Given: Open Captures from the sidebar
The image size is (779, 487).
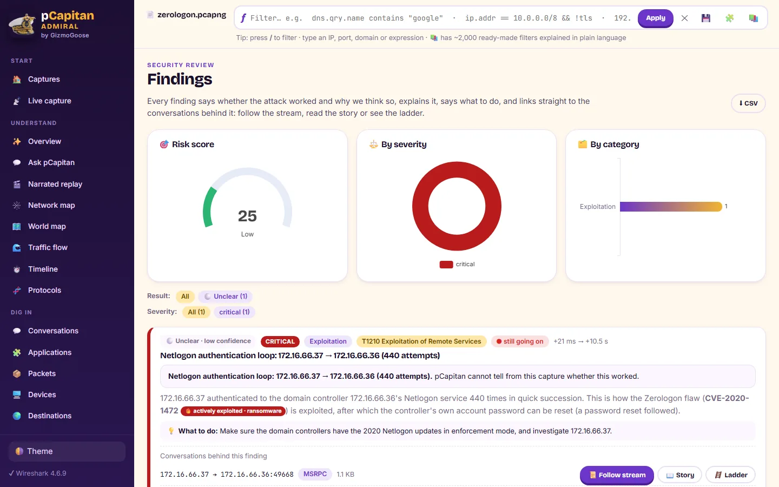Looking at the screenshot, I should pos(67,79).
